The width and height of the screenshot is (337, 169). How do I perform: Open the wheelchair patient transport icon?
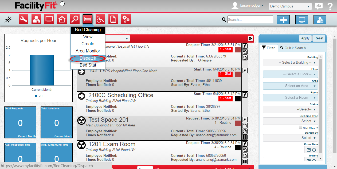(100, 19)
